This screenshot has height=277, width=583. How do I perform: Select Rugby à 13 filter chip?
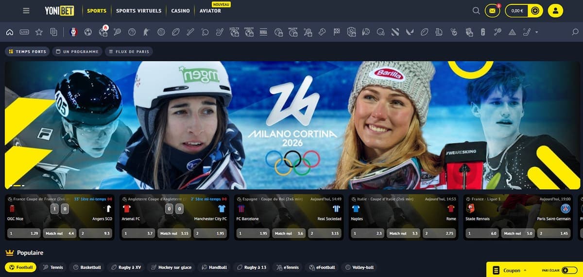pyautogui.click(x=251, y=267)
